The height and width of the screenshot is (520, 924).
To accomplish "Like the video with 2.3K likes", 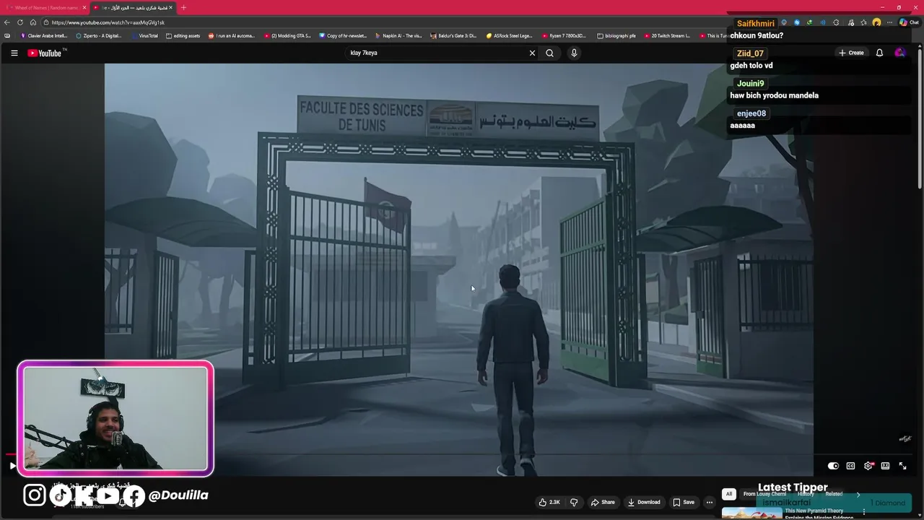I will [549, 502].
